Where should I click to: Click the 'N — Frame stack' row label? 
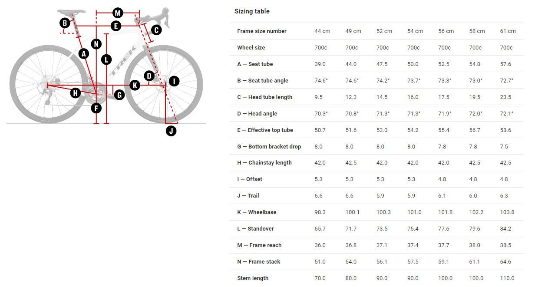(x=258, y=262)
